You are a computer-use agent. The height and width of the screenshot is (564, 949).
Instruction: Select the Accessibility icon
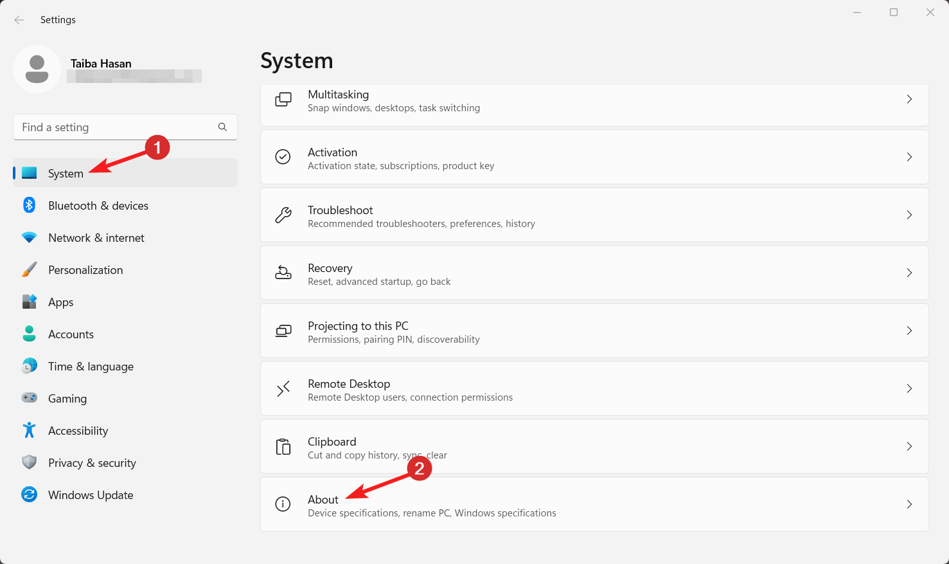tap(29, 430)
